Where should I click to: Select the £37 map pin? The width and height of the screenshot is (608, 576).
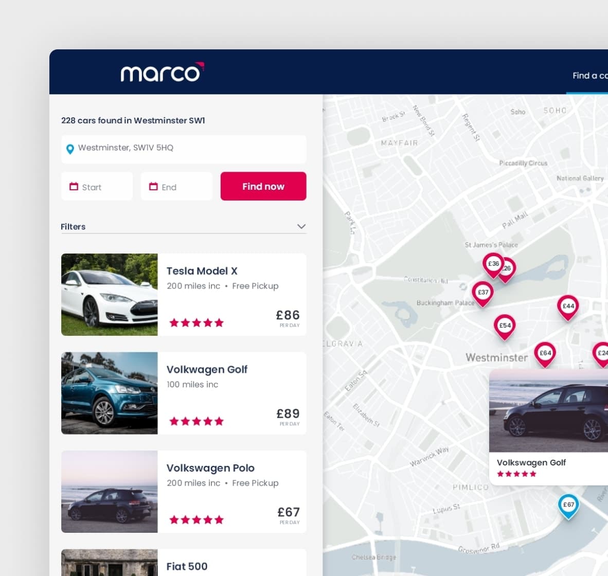(483, 294)
